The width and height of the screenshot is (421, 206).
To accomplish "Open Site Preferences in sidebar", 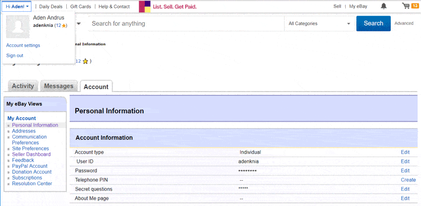I will click(x=30, y=149).
